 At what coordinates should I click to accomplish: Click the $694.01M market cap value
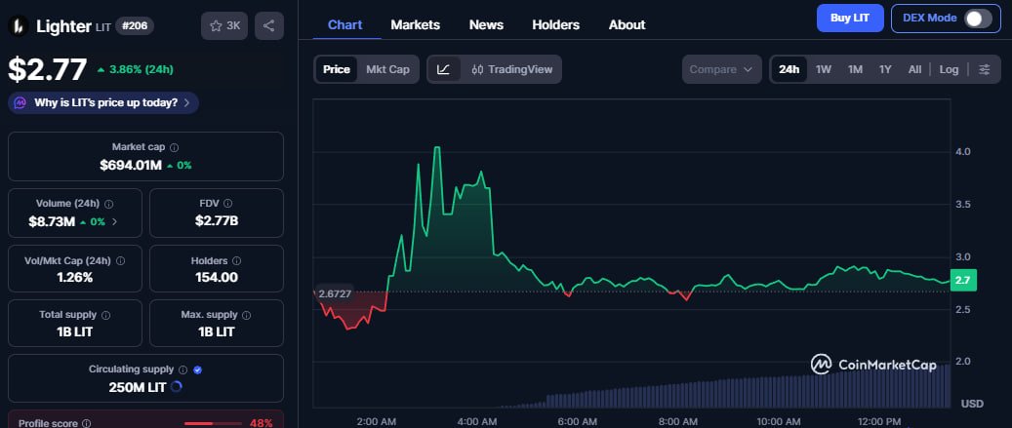pyautogui.click(x=131, y=165)
